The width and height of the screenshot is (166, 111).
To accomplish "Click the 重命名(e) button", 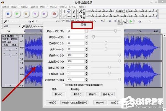I will pos(108,94).
